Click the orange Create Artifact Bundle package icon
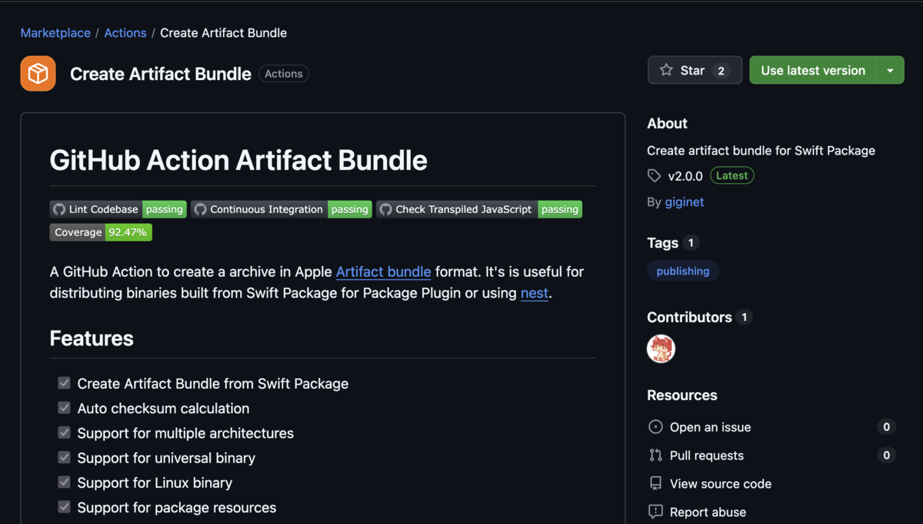This screenshot has width=923, height=524. click(x=38, y=74)
